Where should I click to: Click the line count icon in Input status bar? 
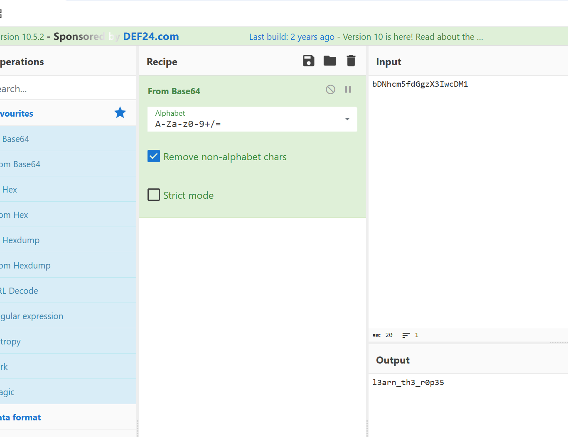point(406,335)
